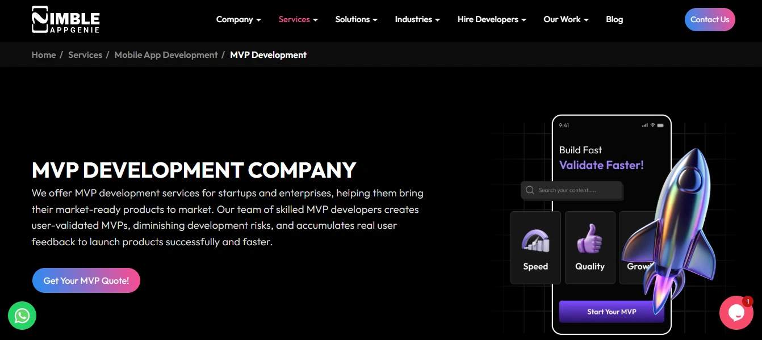Select Blog in the navigation bar
Image resolution: width=762 pixels, height=340 pixels.
tap(614, 19)
